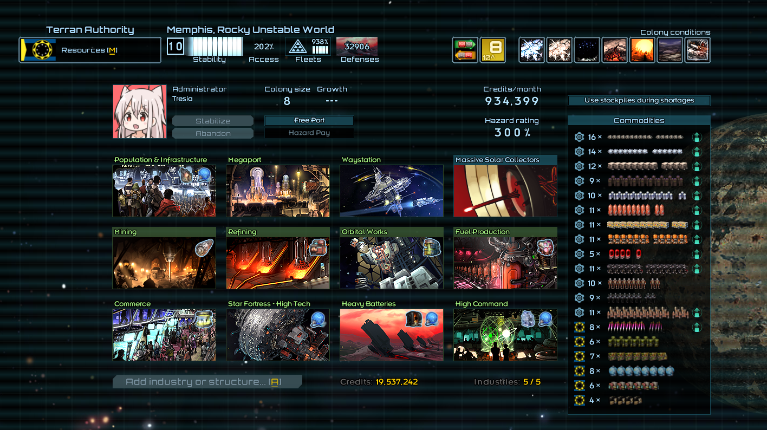767x430 pixels.
Task: Toggle Hazard Pay for the colony
Action: [x=309, y=133]
